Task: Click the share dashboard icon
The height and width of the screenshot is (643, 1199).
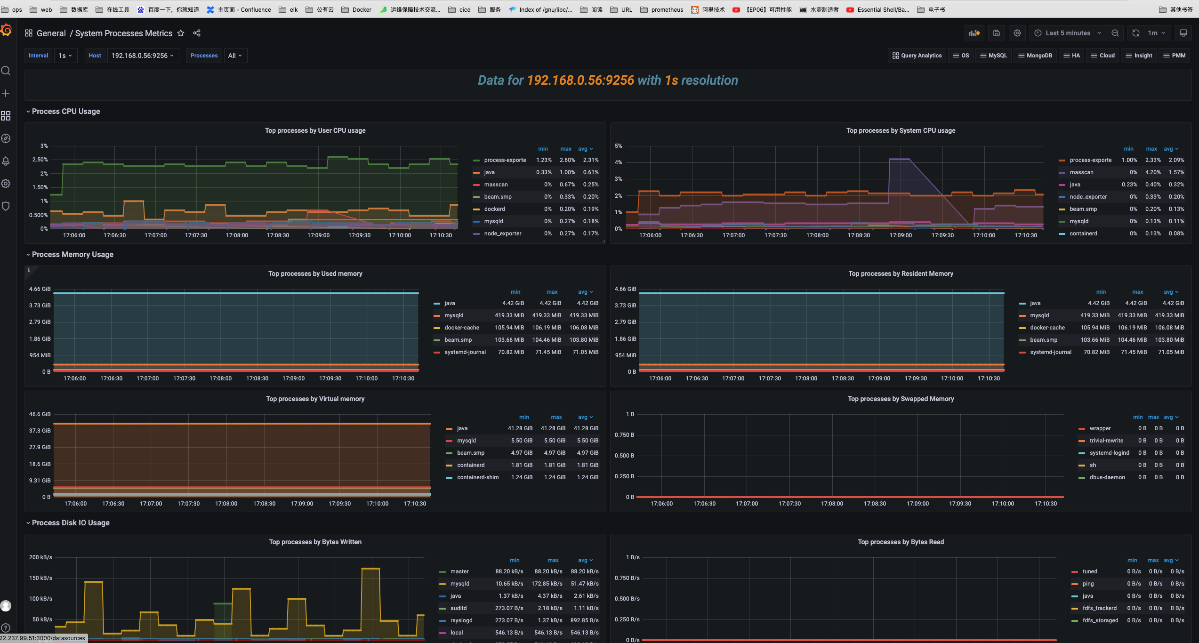Action: (x=197, y=33)
